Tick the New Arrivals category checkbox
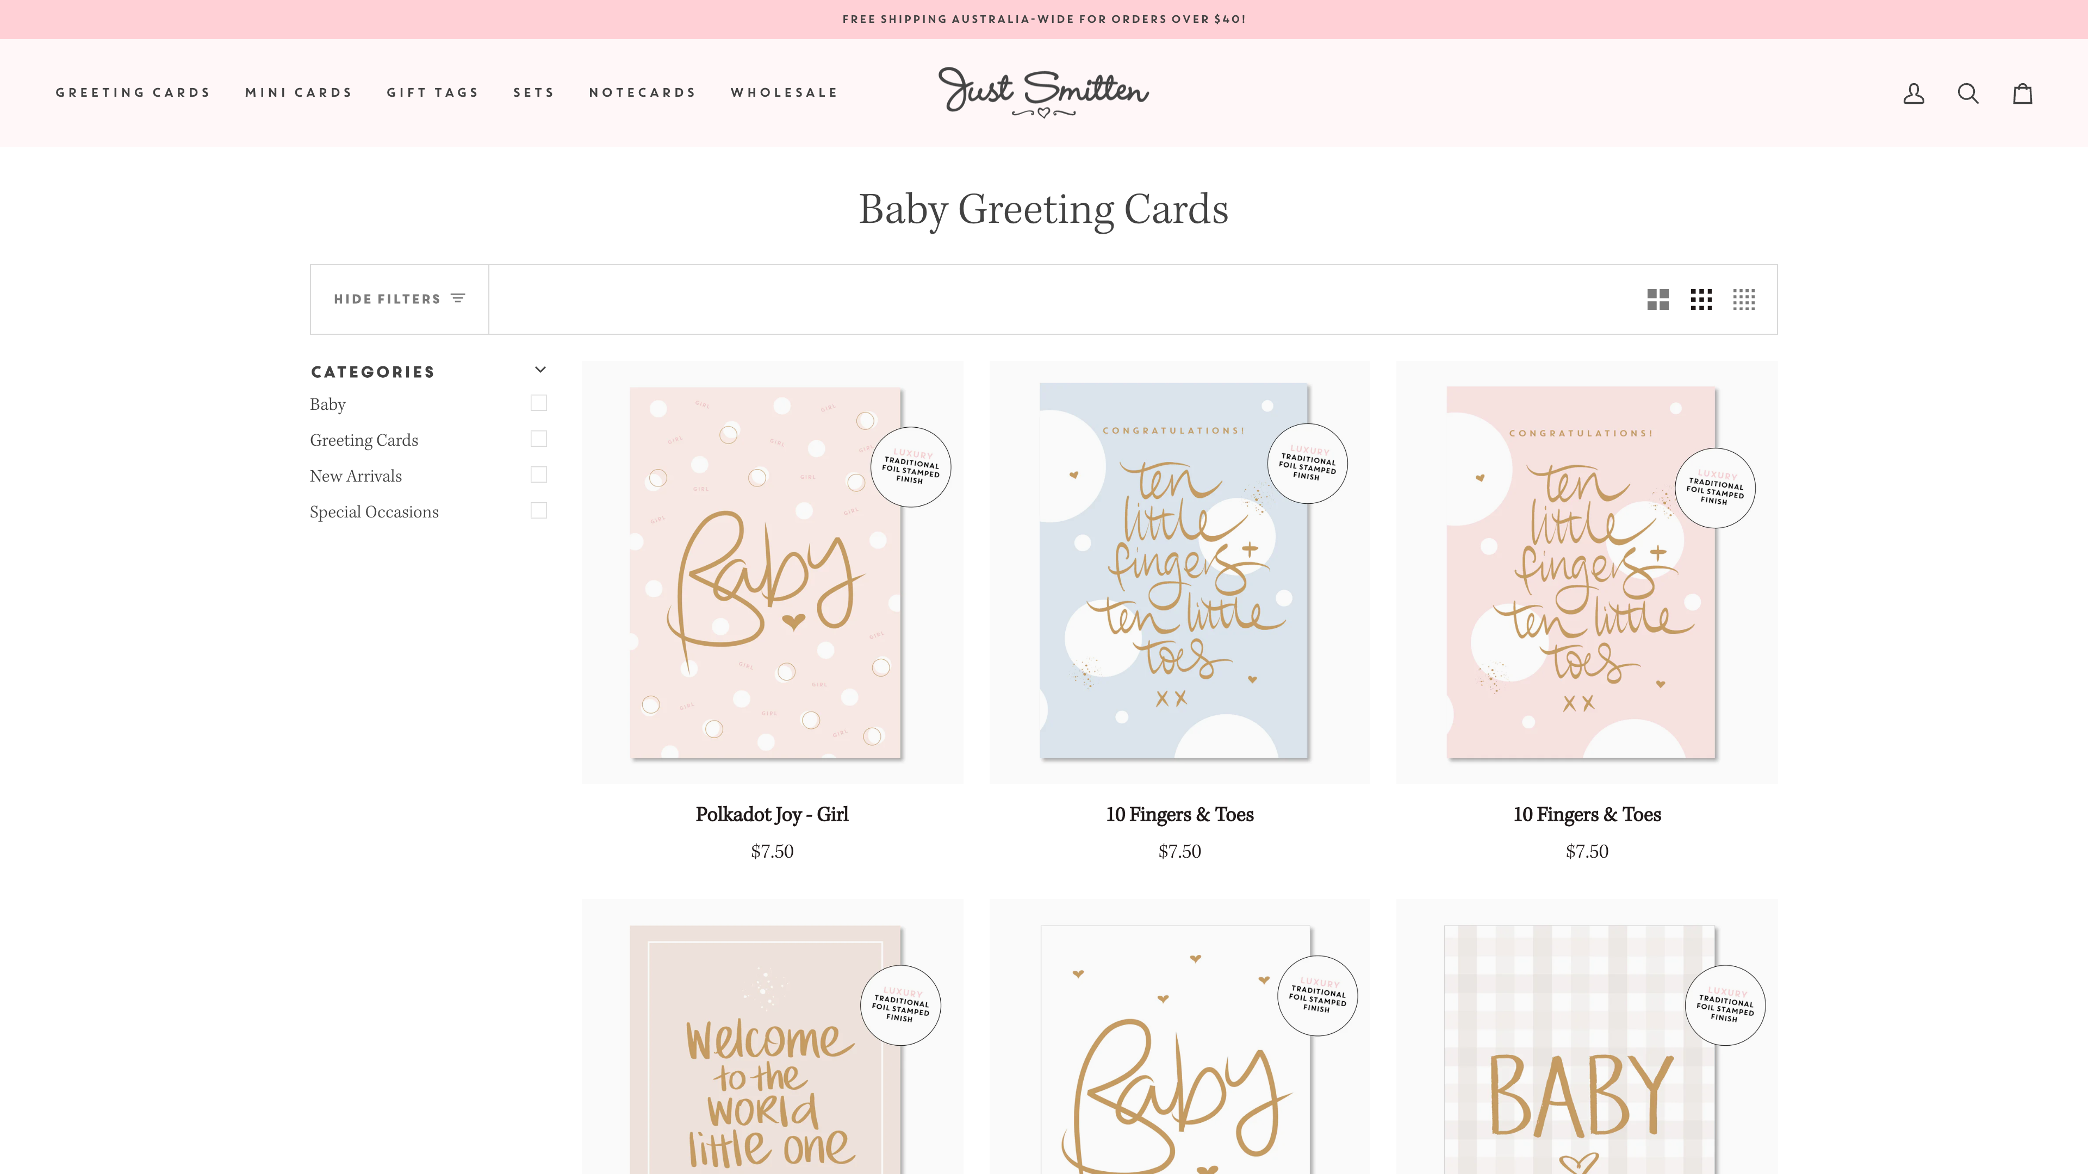This screenshot has width=2088, height=1174. [x=539, y=474]
